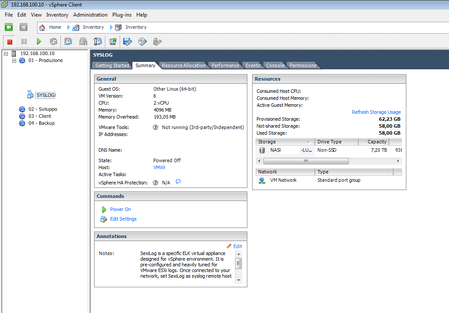Click the SYSLOG virtual machine icon in tree
Image resolution: width=449 pixels, height=313 pixels.
(x=30, y=95)
